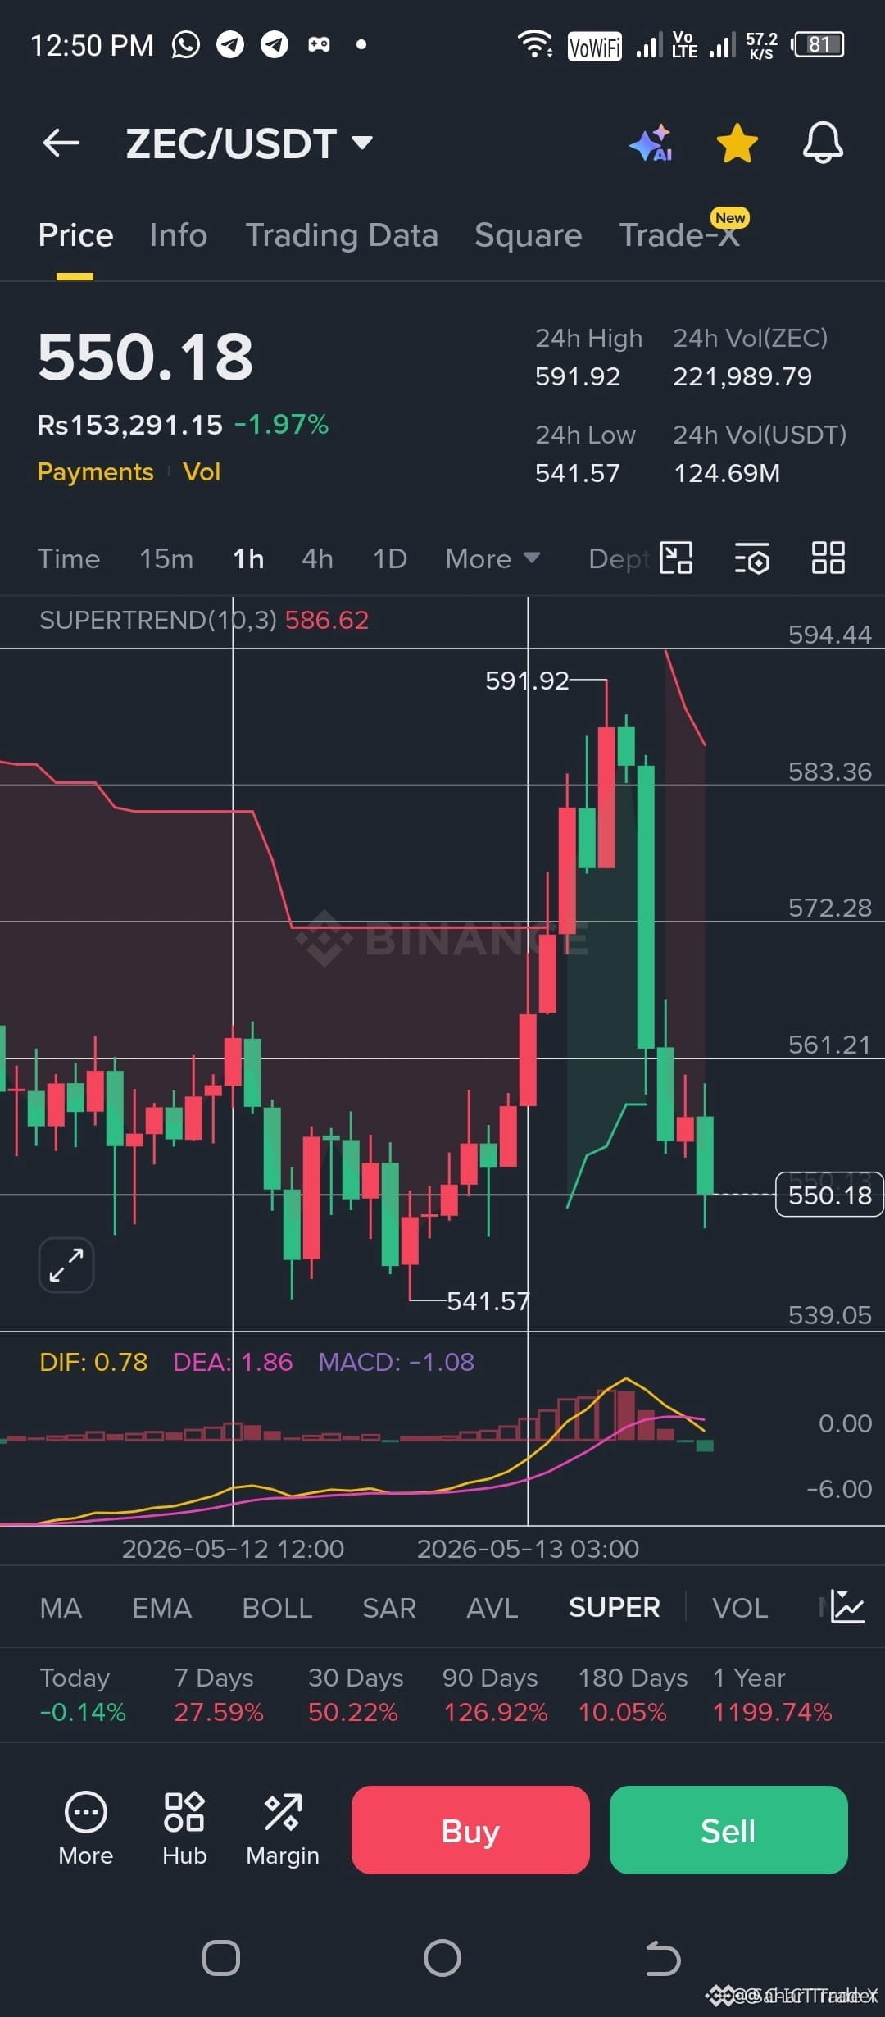Switch to the Price tab
Viewport: 885px width, 2017px height.
click(75, 235)
